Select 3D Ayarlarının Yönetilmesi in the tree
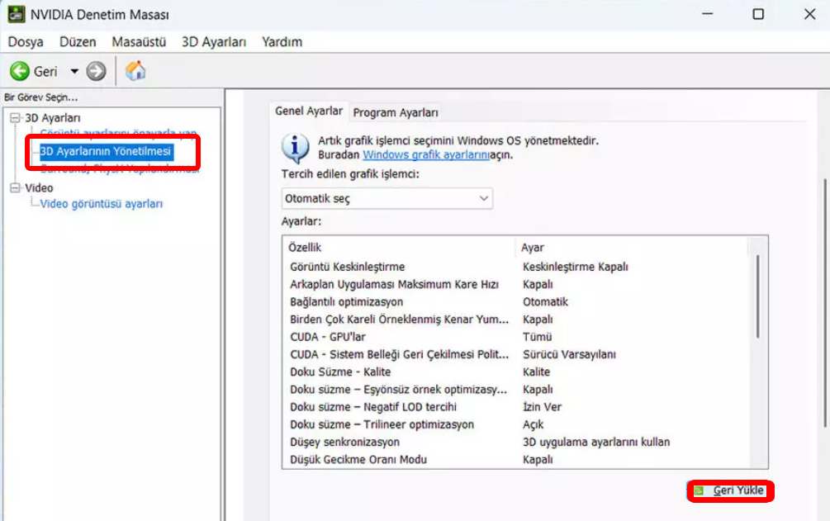This screenshot has height=521, width=830. point(106,152)
